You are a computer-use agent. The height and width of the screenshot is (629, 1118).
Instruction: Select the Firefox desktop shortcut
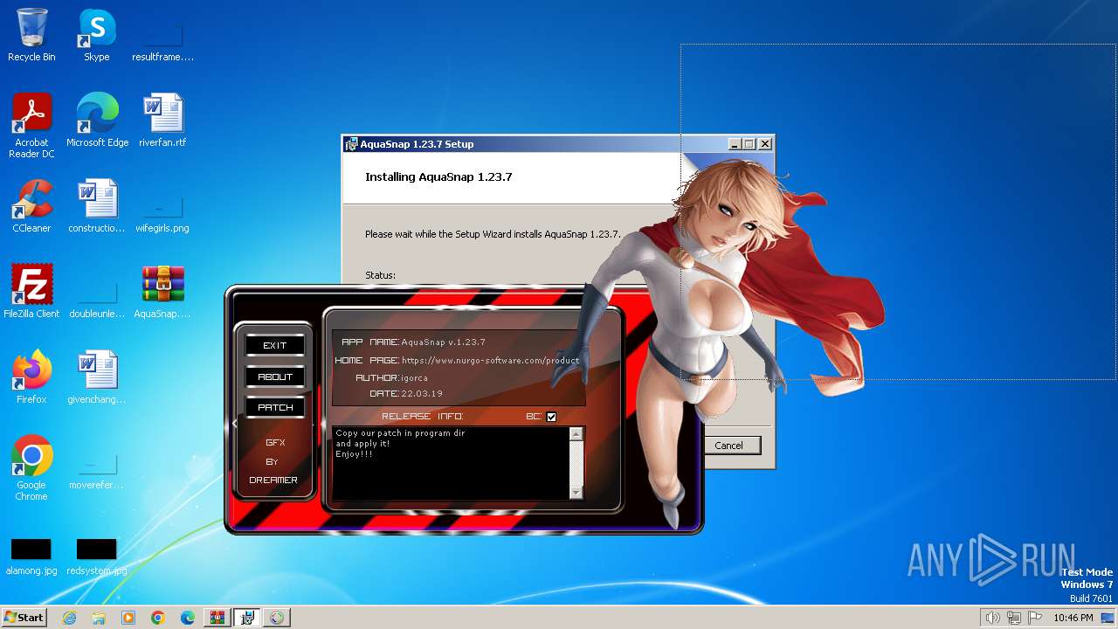(31, 377)
